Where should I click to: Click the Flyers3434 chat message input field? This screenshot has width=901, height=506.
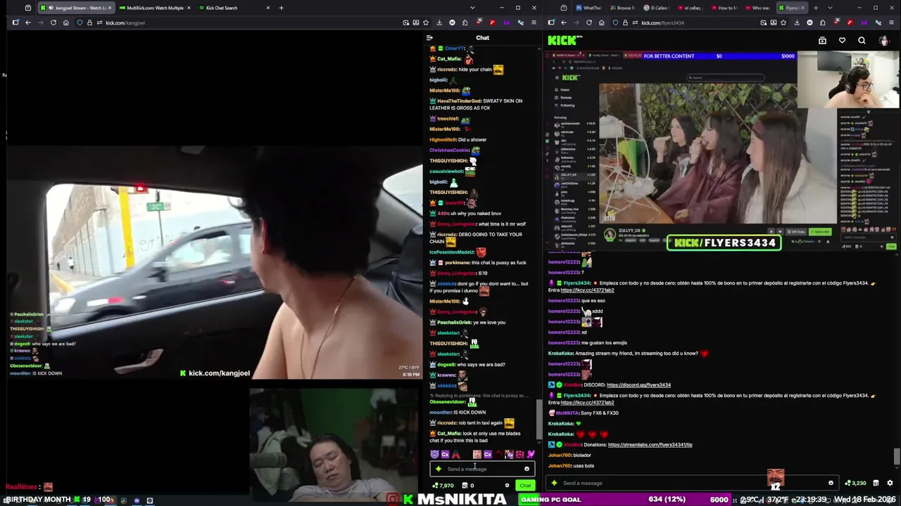point(693,483)
